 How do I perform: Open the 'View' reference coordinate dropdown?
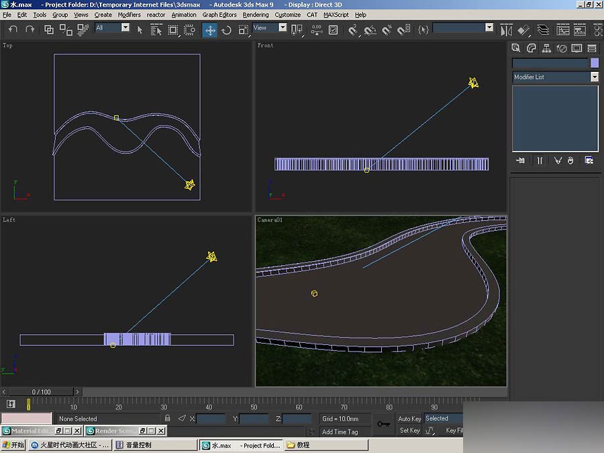[283, 28]
